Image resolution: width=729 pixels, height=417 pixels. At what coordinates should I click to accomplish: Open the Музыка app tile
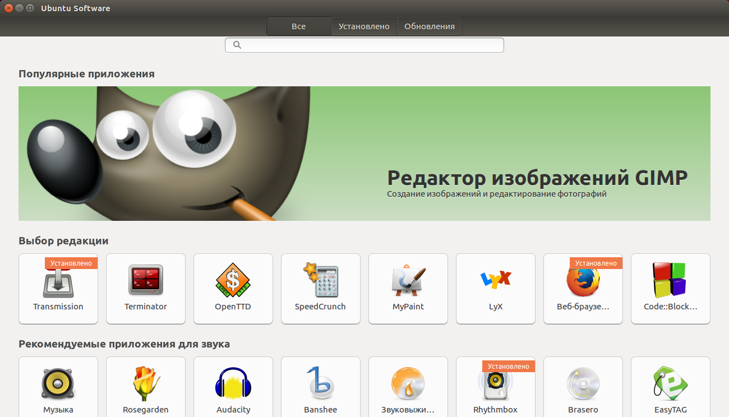(58, 388)
